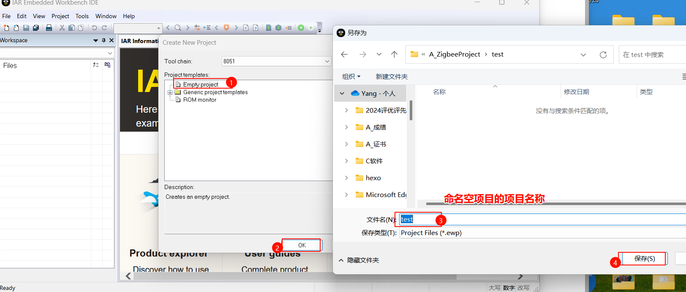Viewport: 686px width, 292px height.
Task: Open recent locations chevron dropdown
Action: [379, 54]
